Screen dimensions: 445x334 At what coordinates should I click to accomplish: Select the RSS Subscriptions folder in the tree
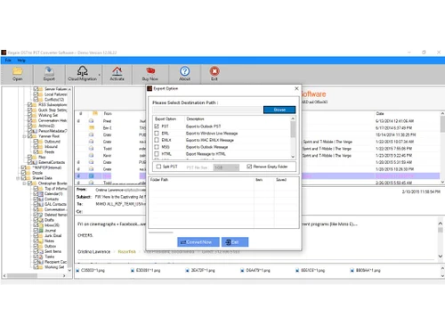point(53,105)
